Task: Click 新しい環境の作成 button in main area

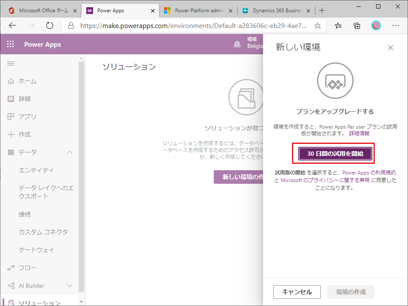Action: [238, 177]
